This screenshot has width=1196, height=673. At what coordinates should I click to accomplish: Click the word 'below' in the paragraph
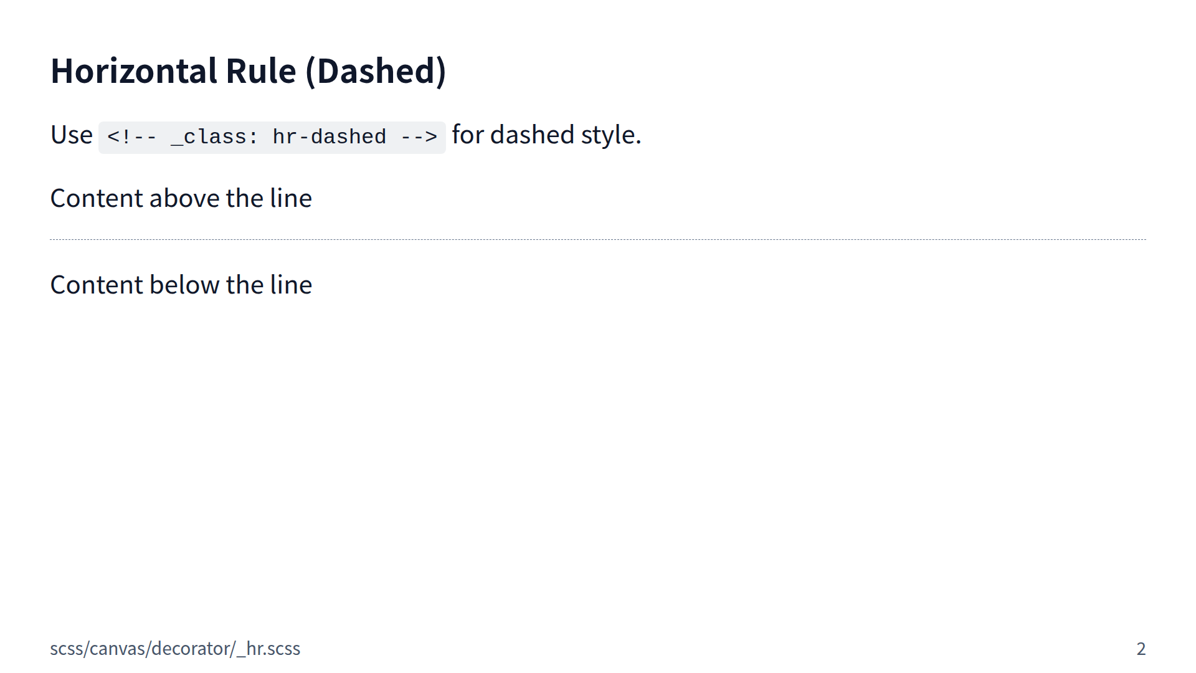coord(184,285)
